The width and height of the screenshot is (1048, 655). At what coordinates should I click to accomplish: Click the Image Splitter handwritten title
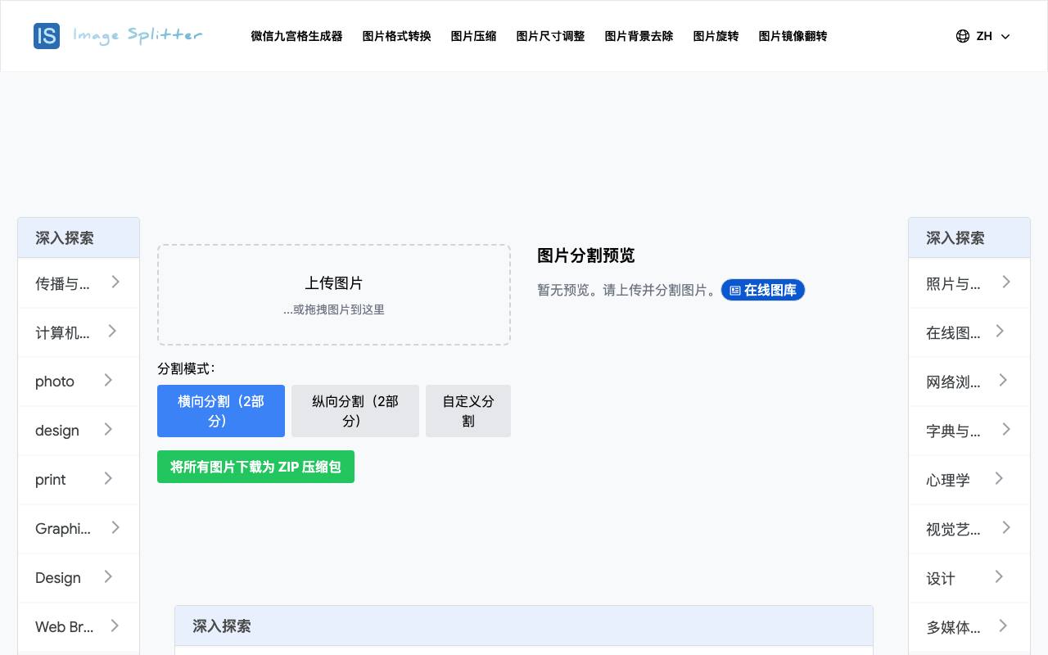(138, 35)
